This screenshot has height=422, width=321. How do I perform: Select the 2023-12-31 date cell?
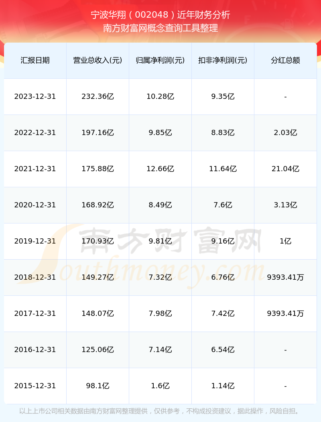[x=35, y=96]
